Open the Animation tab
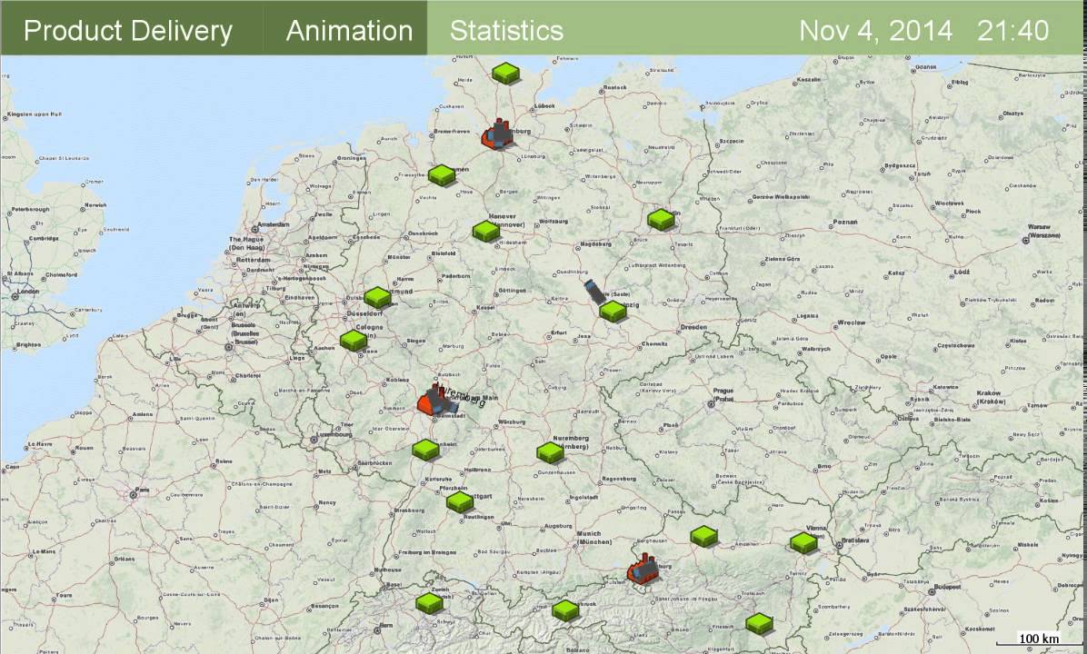Image resolution: width=1087 pixels, height=654 pixels. (349, 30)
